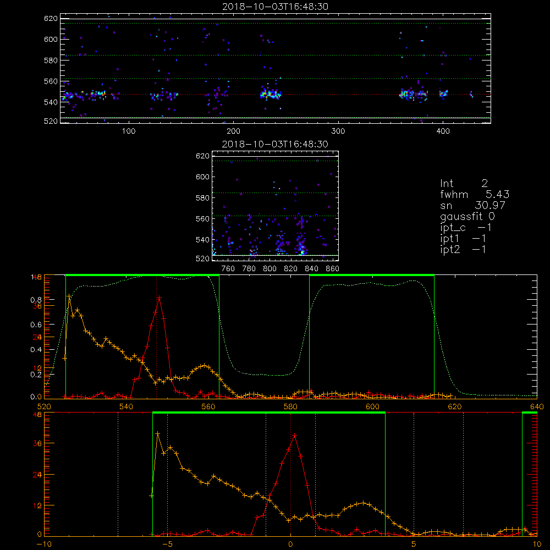Click x-axis label 800 on middle image

(x=269, y=269)
